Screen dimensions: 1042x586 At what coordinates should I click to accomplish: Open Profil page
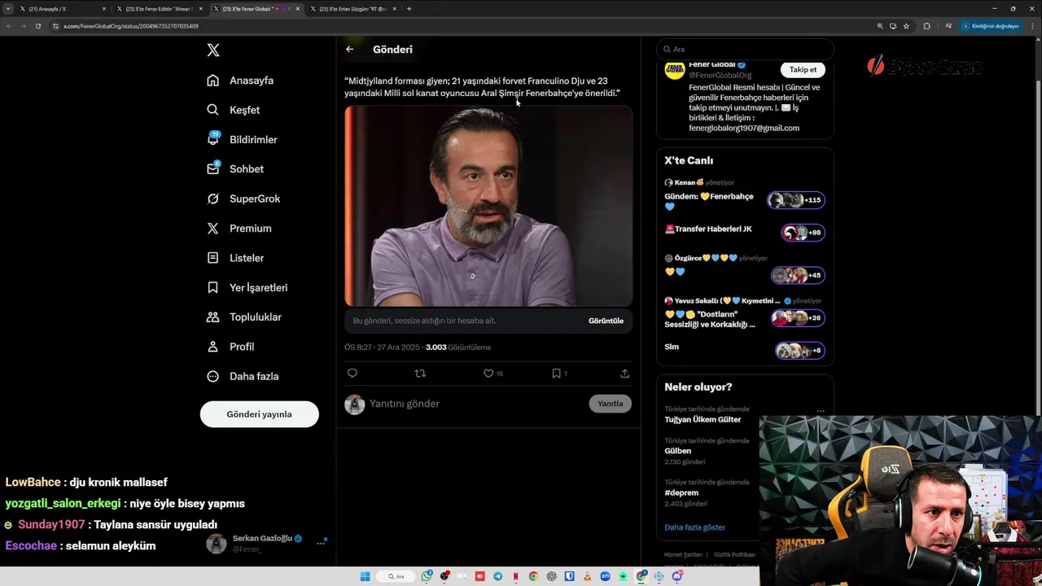230,347
